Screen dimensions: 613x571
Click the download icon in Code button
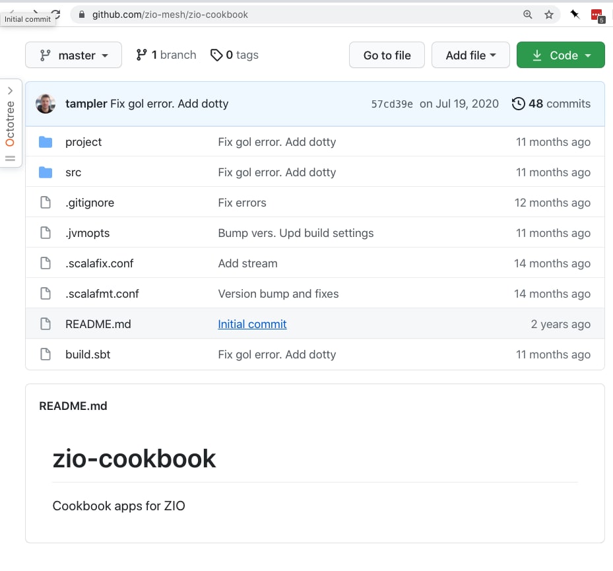point(537,55)
